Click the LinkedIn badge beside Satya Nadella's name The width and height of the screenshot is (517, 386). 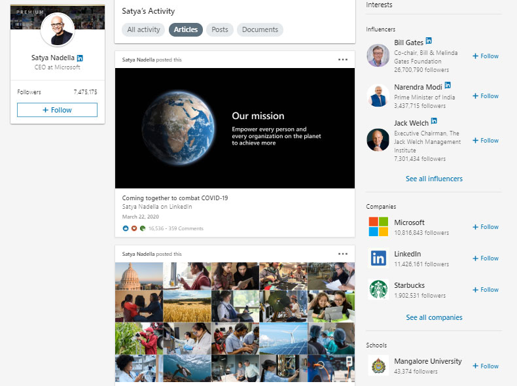pyautogui.click(x=80, y=58)
